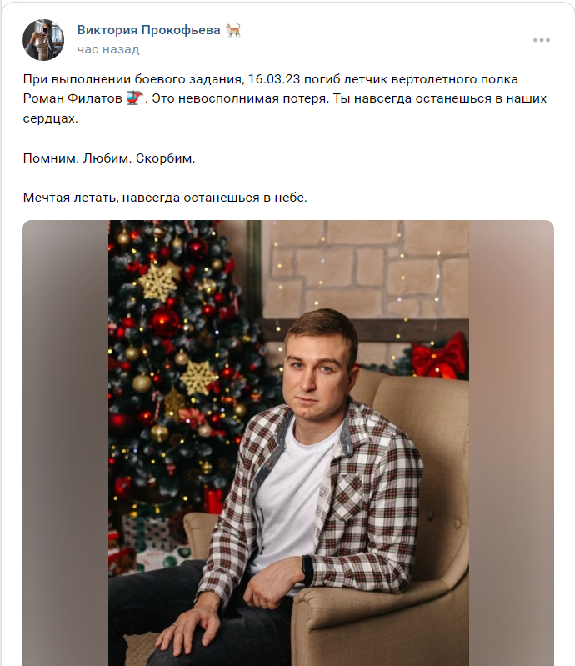Click the line 'Мечтая летать, навсегда останешься в небе.'
This screenshot has height=666, width=575.
point(165,198)
